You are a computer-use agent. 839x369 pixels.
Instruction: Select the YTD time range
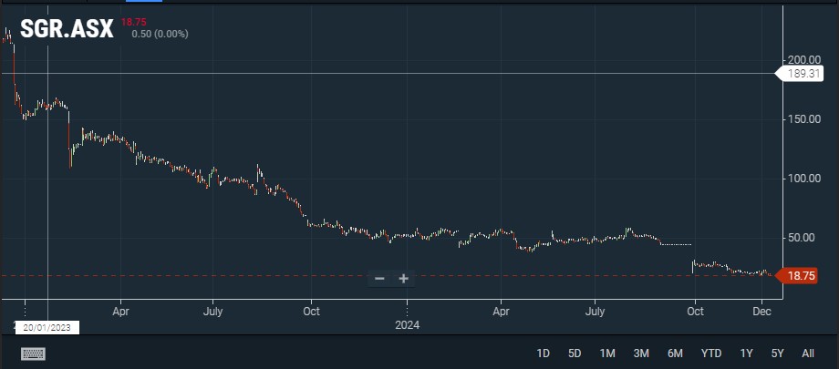(x=711, y=354)
